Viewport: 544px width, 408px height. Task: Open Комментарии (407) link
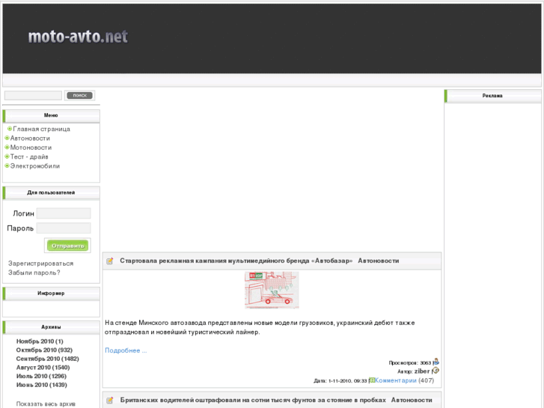pos(396,380)
